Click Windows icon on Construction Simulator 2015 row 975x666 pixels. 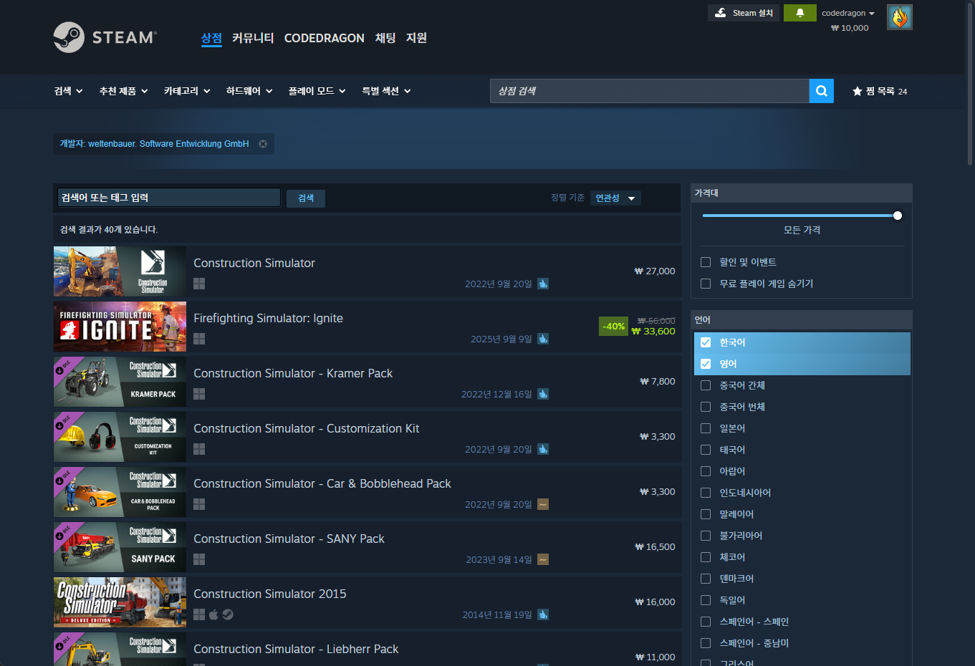tap(199, 614)
